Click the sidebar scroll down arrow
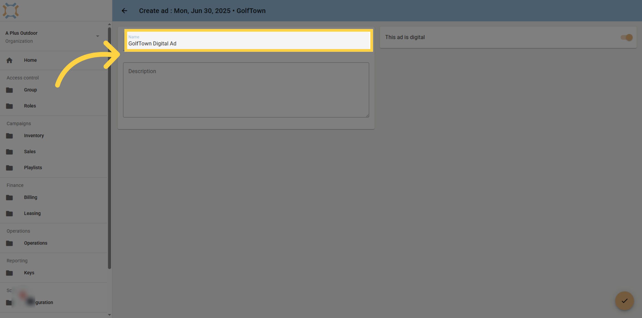 pyautogui.click(x=109, y=315)
